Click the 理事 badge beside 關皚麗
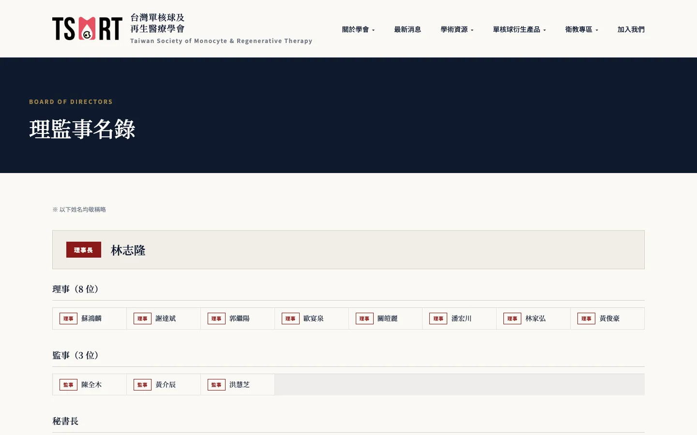 pos(364,319)
